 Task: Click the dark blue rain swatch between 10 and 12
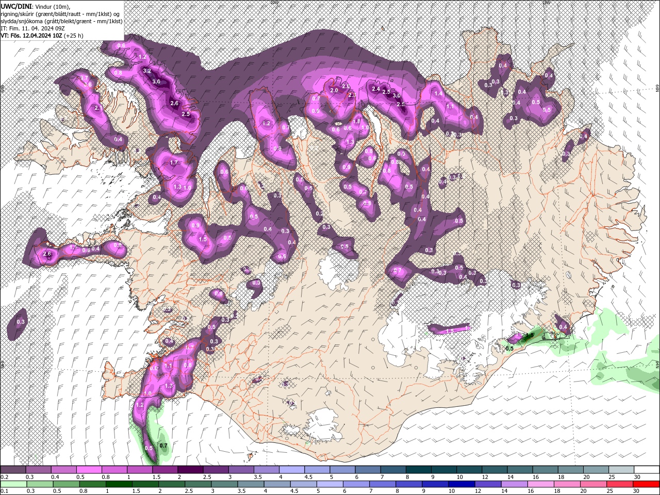[461, 484]
